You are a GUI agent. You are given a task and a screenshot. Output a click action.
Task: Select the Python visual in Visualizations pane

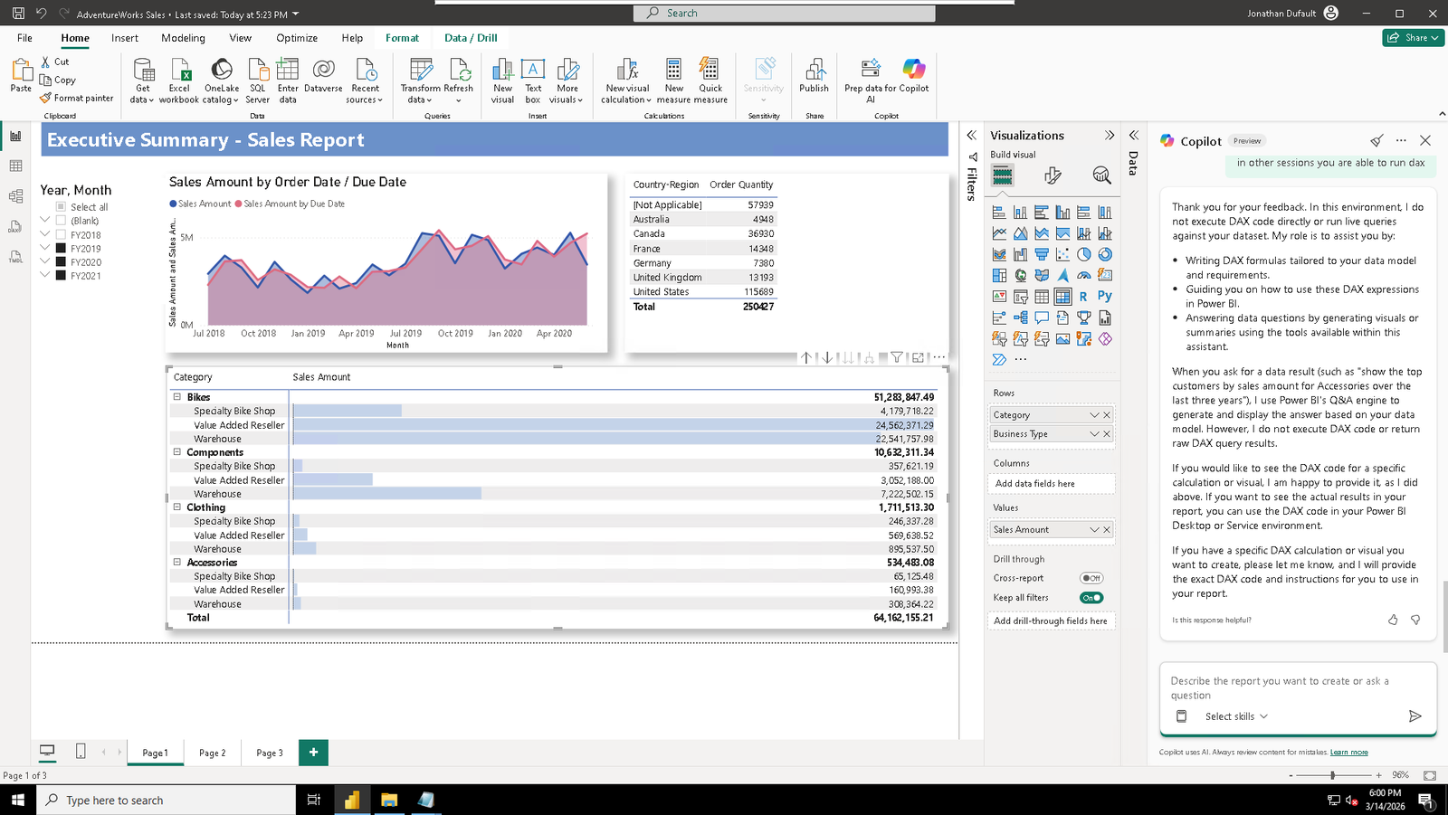click(x=1105, y=296)
